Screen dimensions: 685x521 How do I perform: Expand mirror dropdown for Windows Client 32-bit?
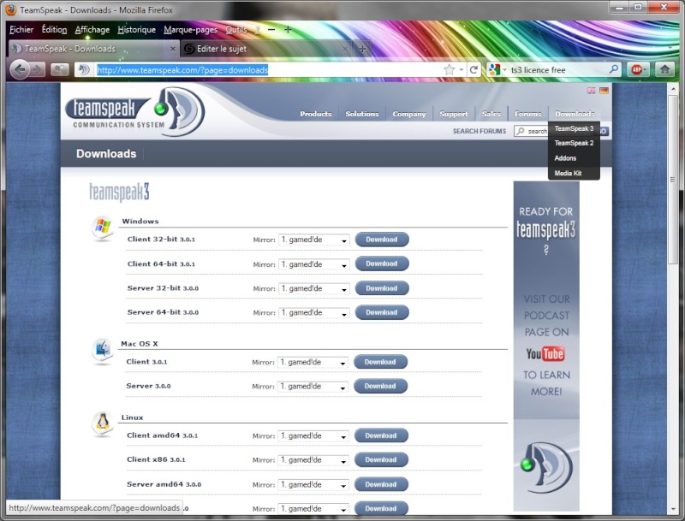click(x=313, y=240)
